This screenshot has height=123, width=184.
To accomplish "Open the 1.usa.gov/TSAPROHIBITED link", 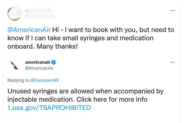I will [x=49, y=108].
